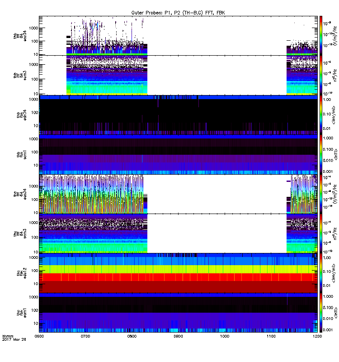
Task: Click the black thb fbk edc34 spectrogram panel
Action: tap(178, 115)
